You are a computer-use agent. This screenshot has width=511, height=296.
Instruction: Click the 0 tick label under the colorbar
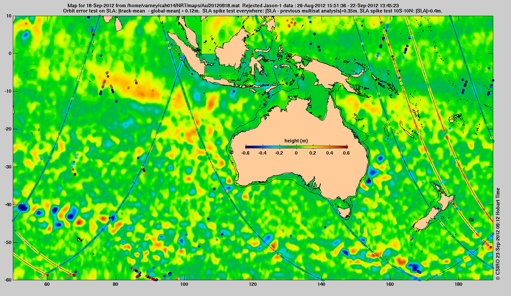coord(296,153)
